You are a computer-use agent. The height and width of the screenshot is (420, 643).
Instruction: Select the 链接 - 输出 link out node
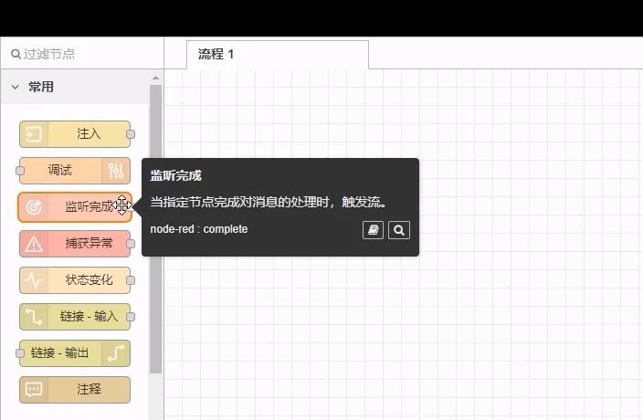pos(75,352)
